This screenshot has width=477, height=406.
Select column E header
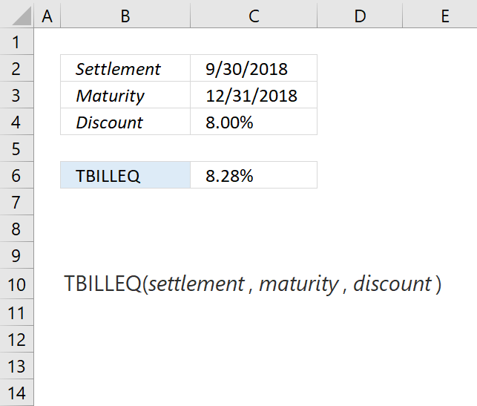click(x=440, y=14)
